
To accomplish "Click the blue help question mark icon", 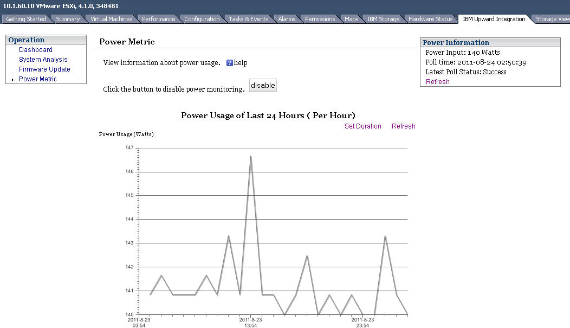I will [230, 63].
